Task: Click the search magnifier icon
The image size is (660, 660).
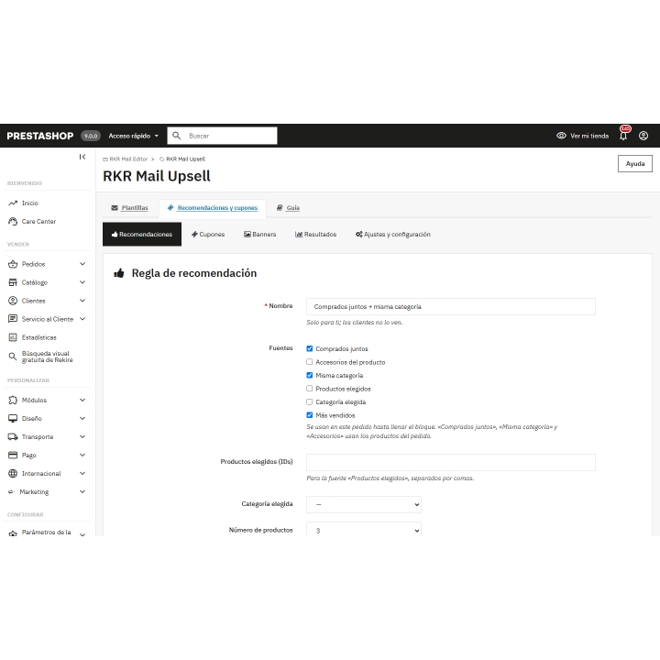Action: click(177, 136)
